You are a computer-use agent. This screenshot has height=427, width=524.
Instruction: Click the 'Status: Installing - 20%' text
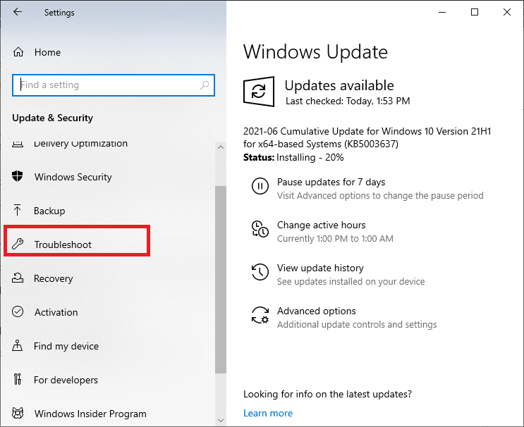pyautogui.click(x=293, y=157)
